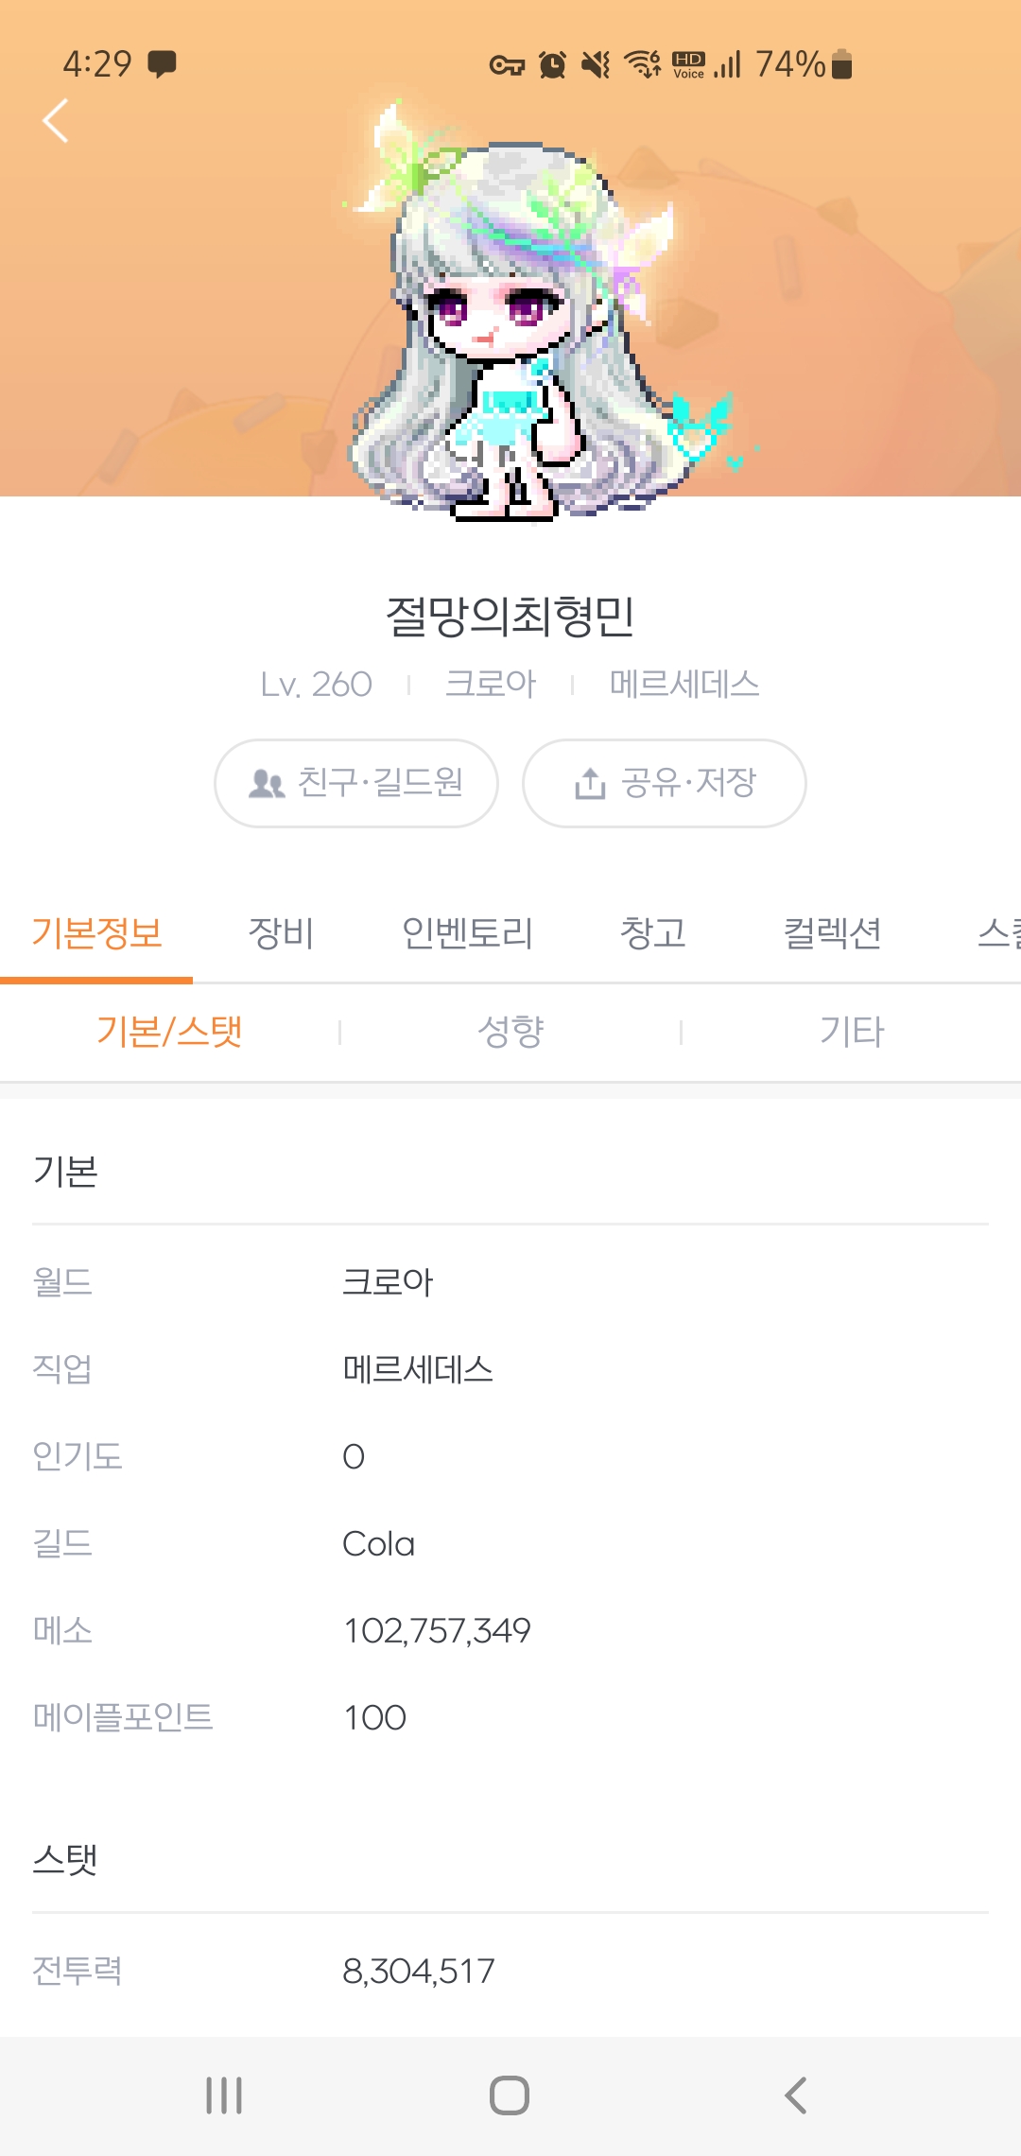This screenshot has height=2156, width=1021.
Task: Switch to the 장비 tab
Action: pos(281,933)
